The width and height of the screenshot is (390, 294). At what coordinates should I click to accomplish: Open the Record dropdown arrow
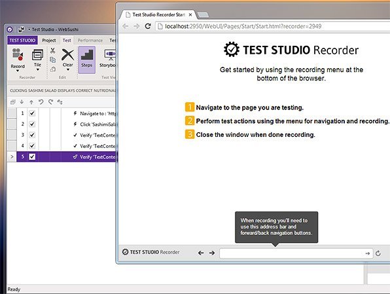18,71
